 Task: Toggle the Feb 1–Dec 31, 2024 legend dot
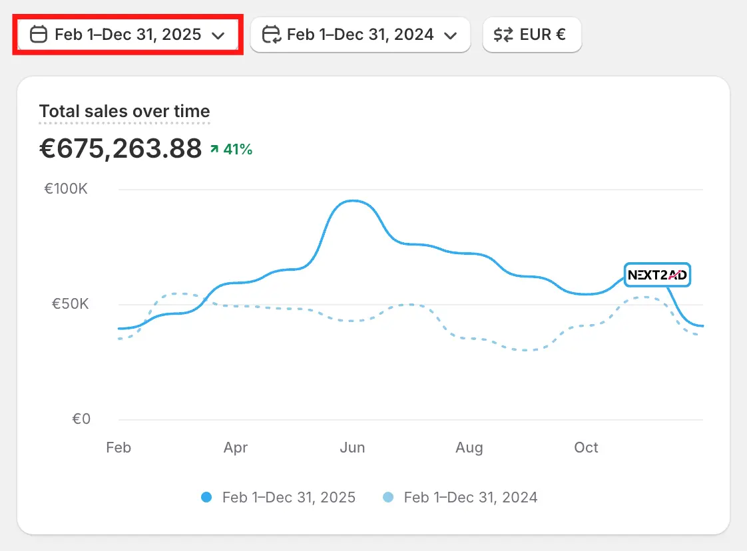pyautogui.click(x=388, y=497)
